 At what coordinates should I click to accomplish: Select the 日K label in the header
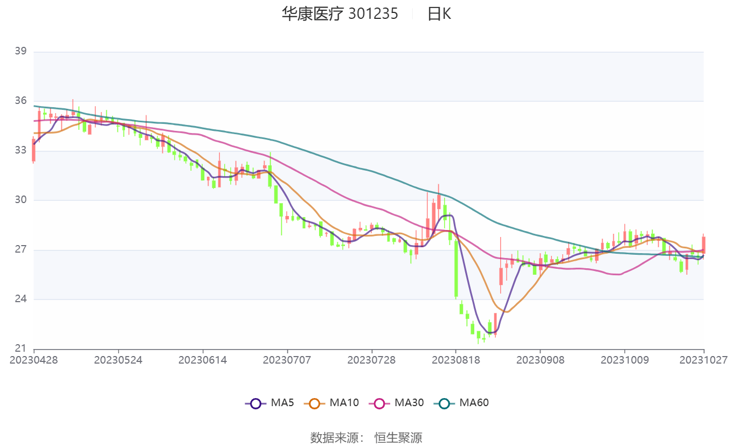(x=439, y=14)
